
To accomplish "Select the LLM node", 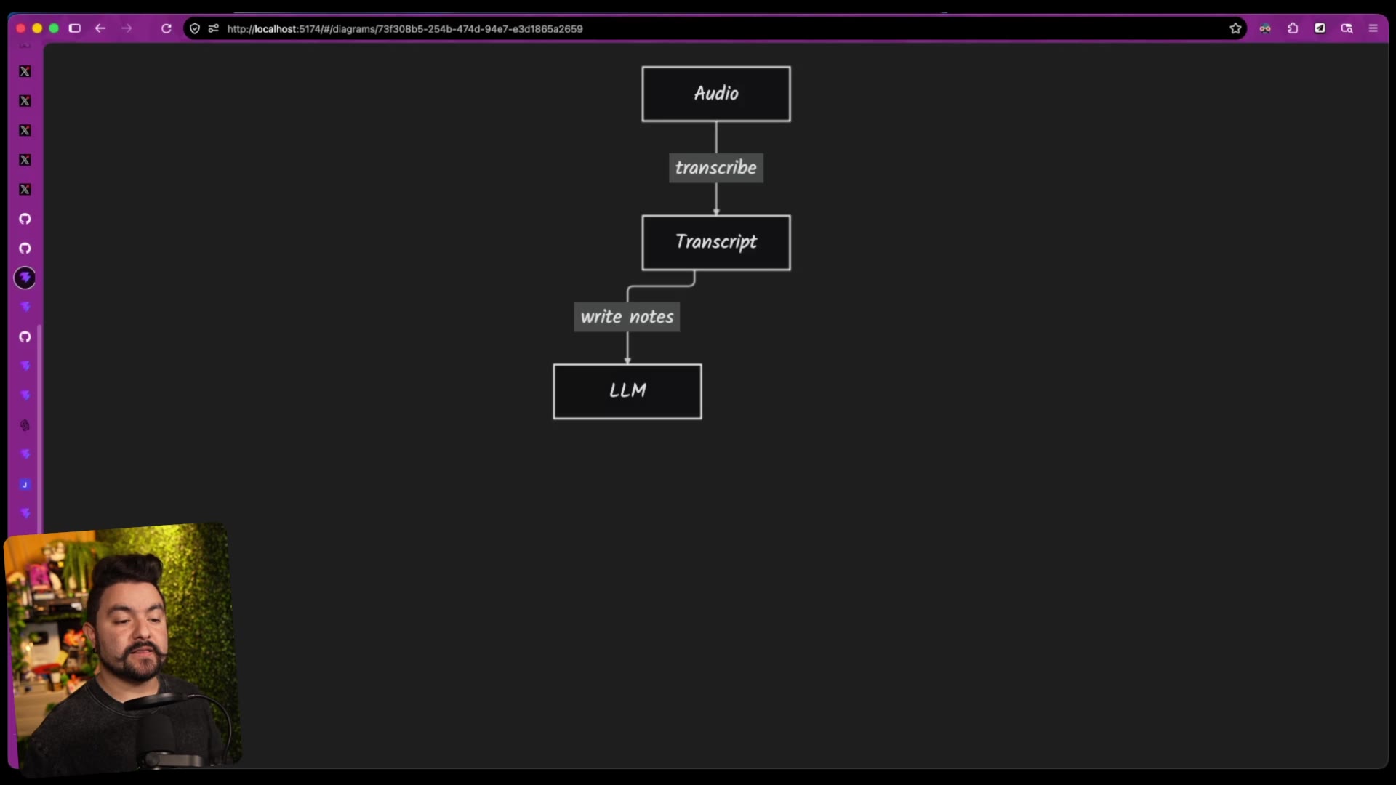I will point(627,392).
